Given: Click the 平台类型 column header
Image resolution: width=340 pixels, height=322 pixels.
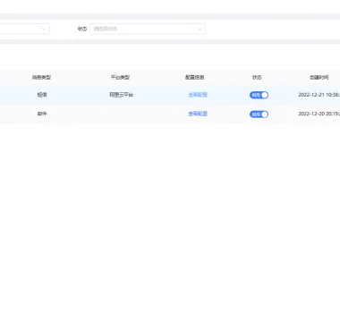Looking at the screenshot, I should (120, 78).
